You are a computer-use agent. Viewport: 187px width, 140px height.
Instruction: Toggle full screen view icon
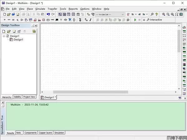181,14
